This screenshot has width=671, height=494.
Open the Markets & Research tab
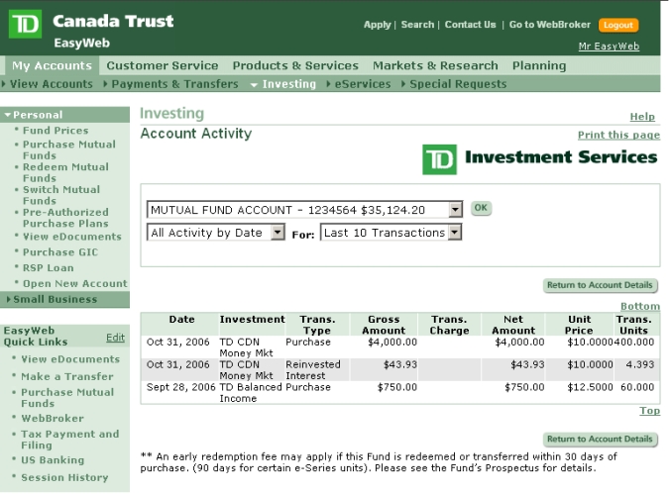pyautogui.click(x=435, y=65)
